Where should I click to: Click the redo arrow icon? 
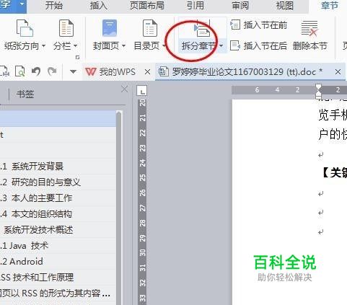tap(52, 71)
